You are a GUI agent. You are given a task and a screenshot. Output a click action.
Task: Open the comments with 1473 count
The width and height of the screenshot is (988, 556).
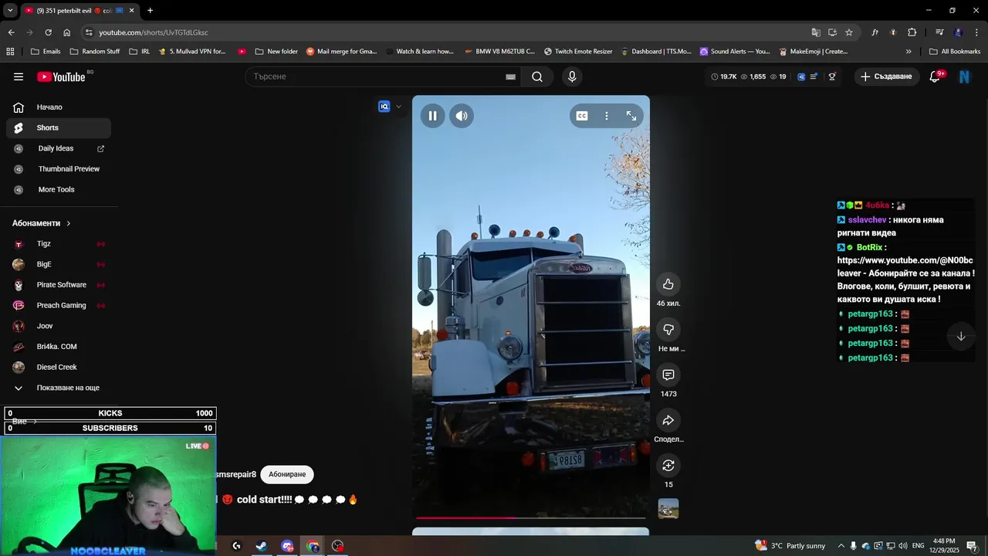pos(668,375)
